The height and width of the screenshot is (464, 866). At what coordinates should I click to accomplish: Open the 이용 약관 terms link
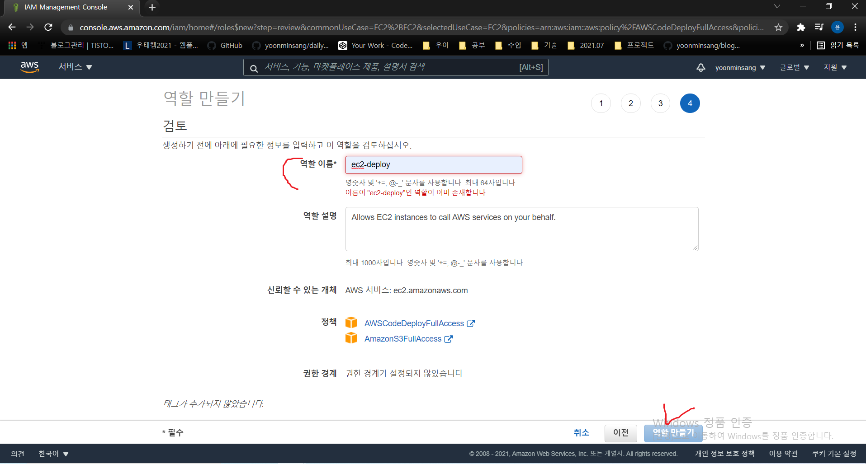(783, 454)
